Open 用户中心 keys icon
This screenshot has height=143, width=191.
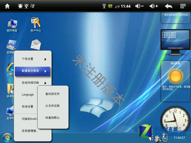pyautogui.click(x=36, y=24)
